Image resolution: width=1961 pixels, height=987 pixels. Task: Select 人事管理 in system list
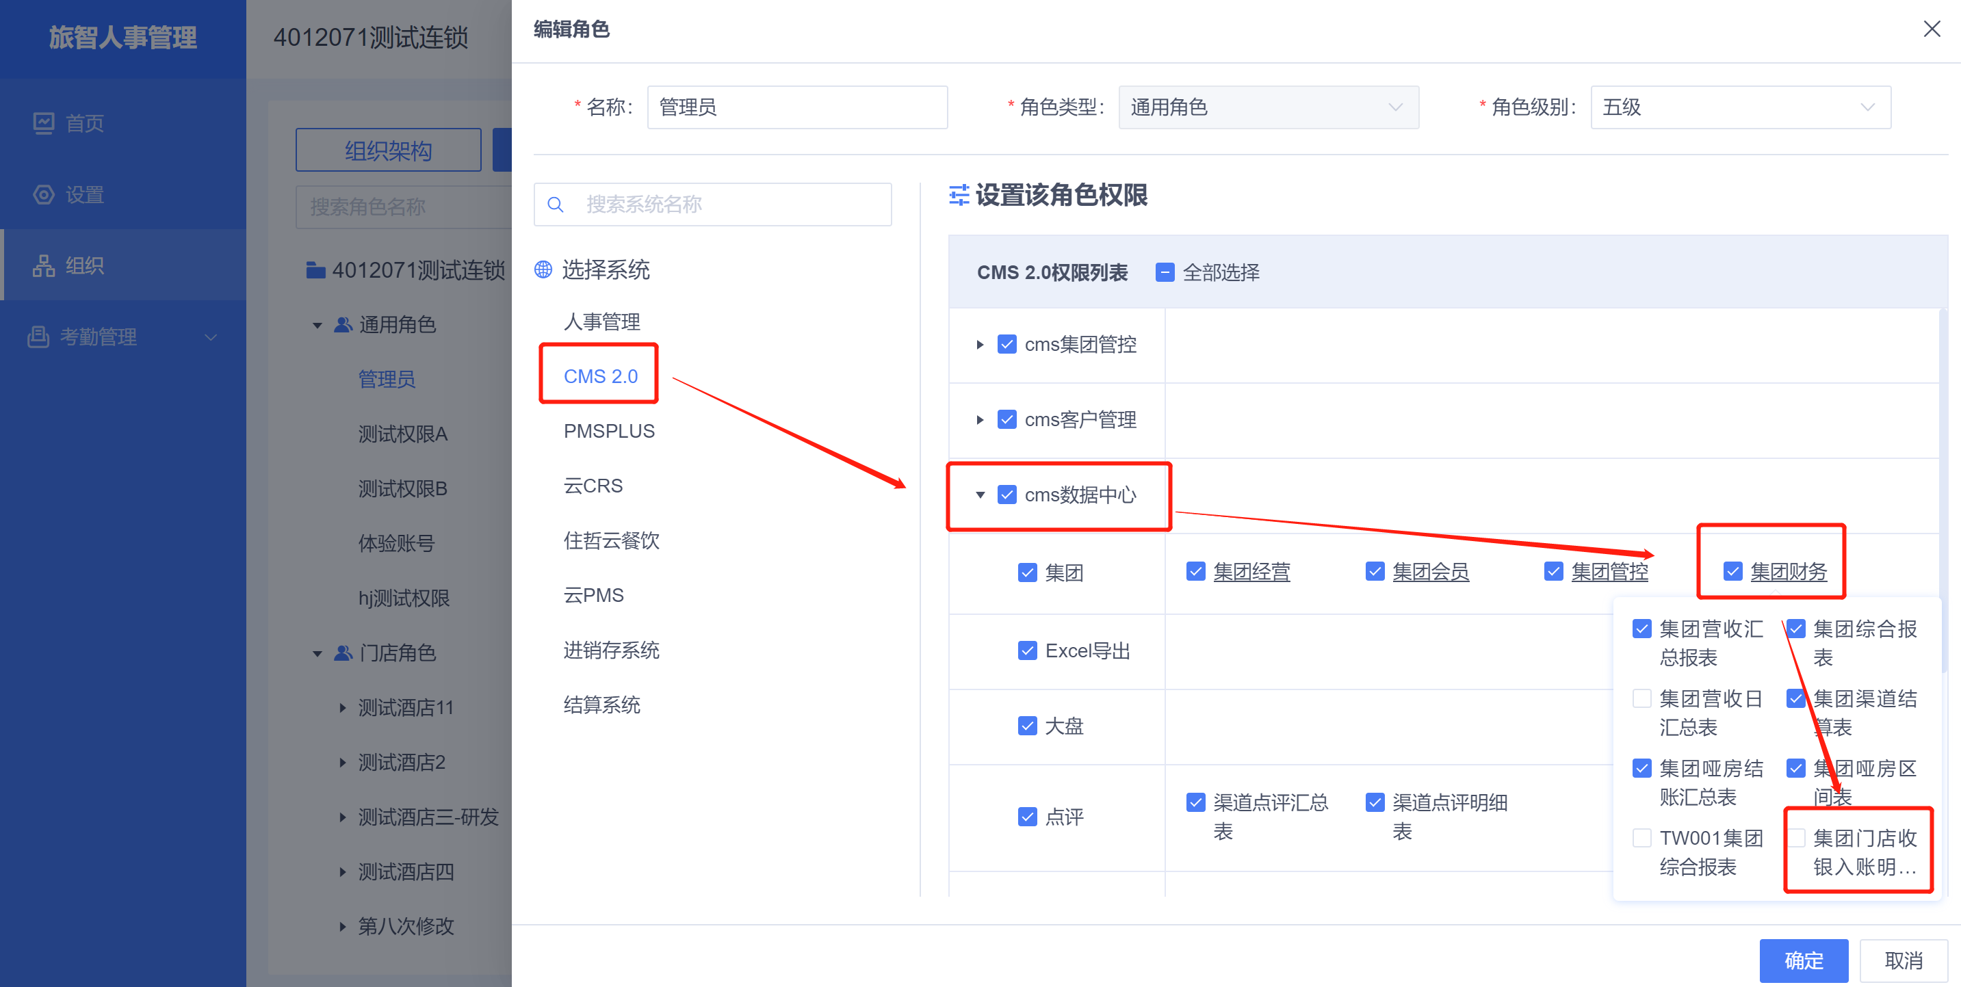point(601,321)
